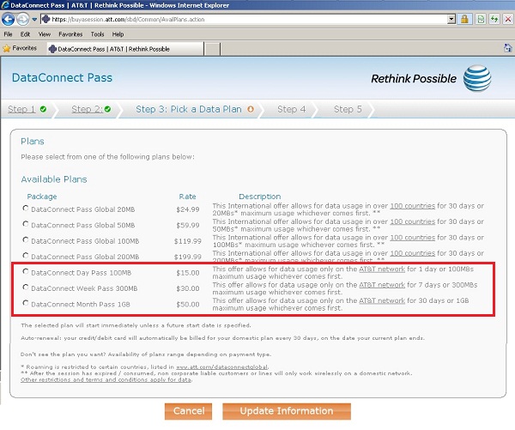This screenshot has height=430, width=515.
Task: Click the Rate column header
Action: click(x=187, y=197)
